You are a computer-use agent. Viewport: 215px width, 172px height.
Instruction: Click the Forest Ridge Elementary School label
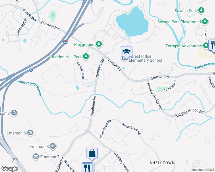point(145,58)
